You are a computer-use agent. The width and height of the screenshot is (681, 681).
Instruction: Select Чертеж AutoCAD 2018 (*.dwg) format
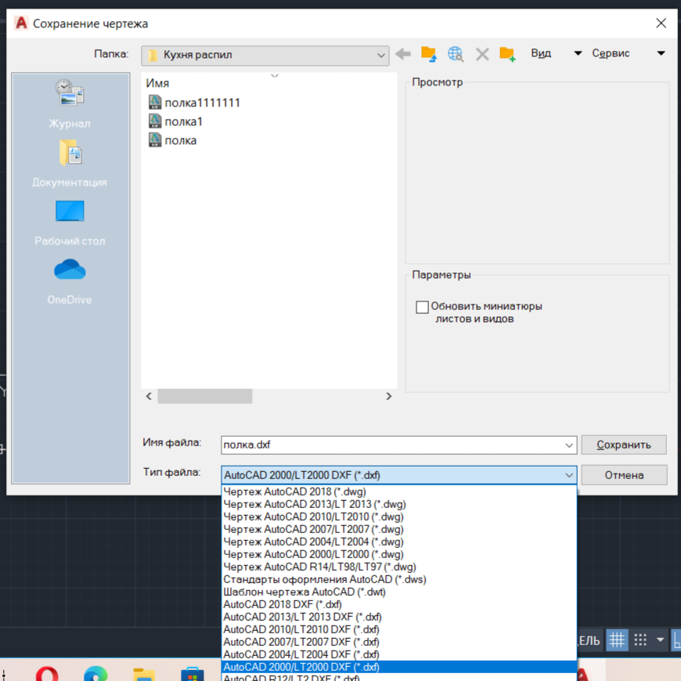click(x=398, y=492)
